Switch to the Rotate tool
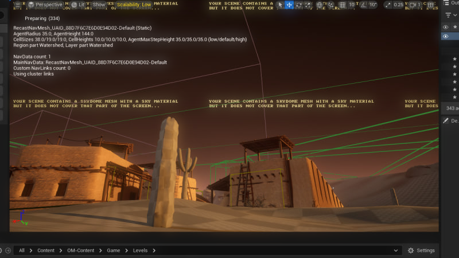The image size is (459, 258). click(x=299, y=5)
